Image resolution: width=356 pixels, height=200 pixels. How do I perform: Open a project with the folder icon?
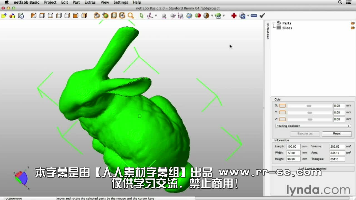coord(4,16)
